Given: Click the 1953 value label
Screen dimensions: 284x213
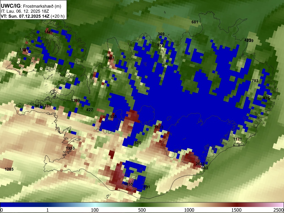Looking at the screenshot, I should pyautogui.click(x=128, y=184).
